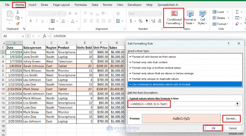Open the Spreadsheet AI tab
246x136 pixels.
[168, 5]
